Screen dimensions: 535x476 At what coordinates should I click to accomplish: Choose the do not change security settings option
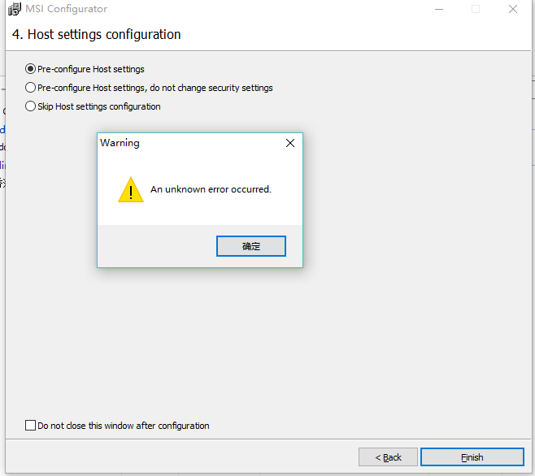[31, 88]
